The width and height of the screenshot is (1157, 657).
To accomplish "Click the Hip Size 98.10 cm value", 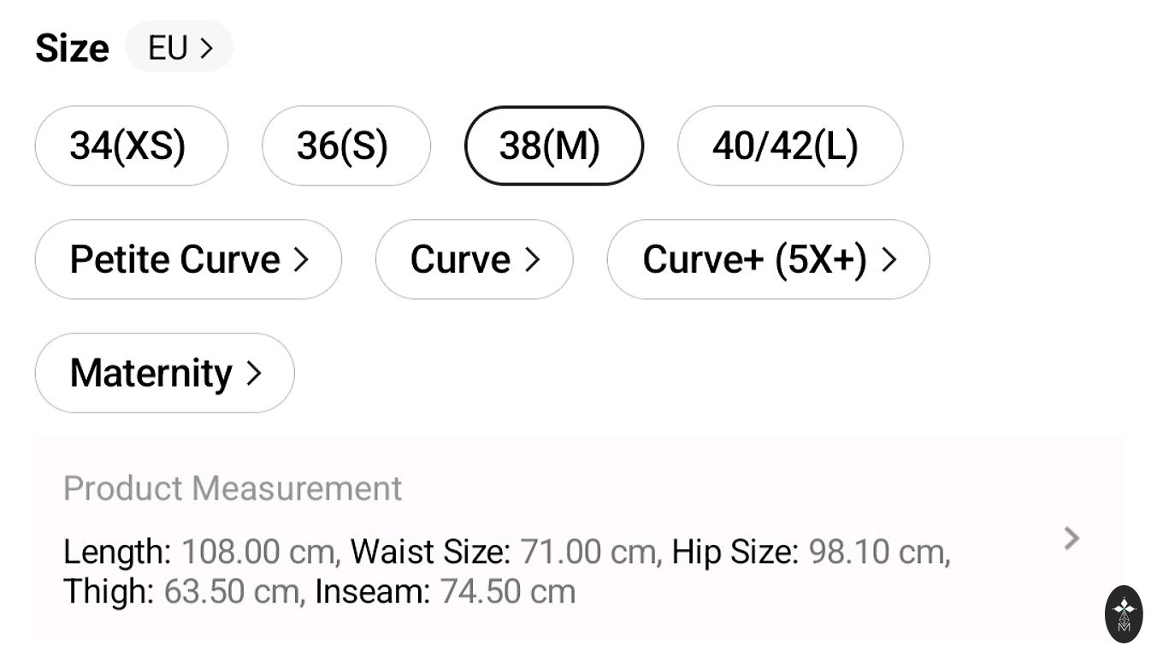I will [x=811, y=552].
